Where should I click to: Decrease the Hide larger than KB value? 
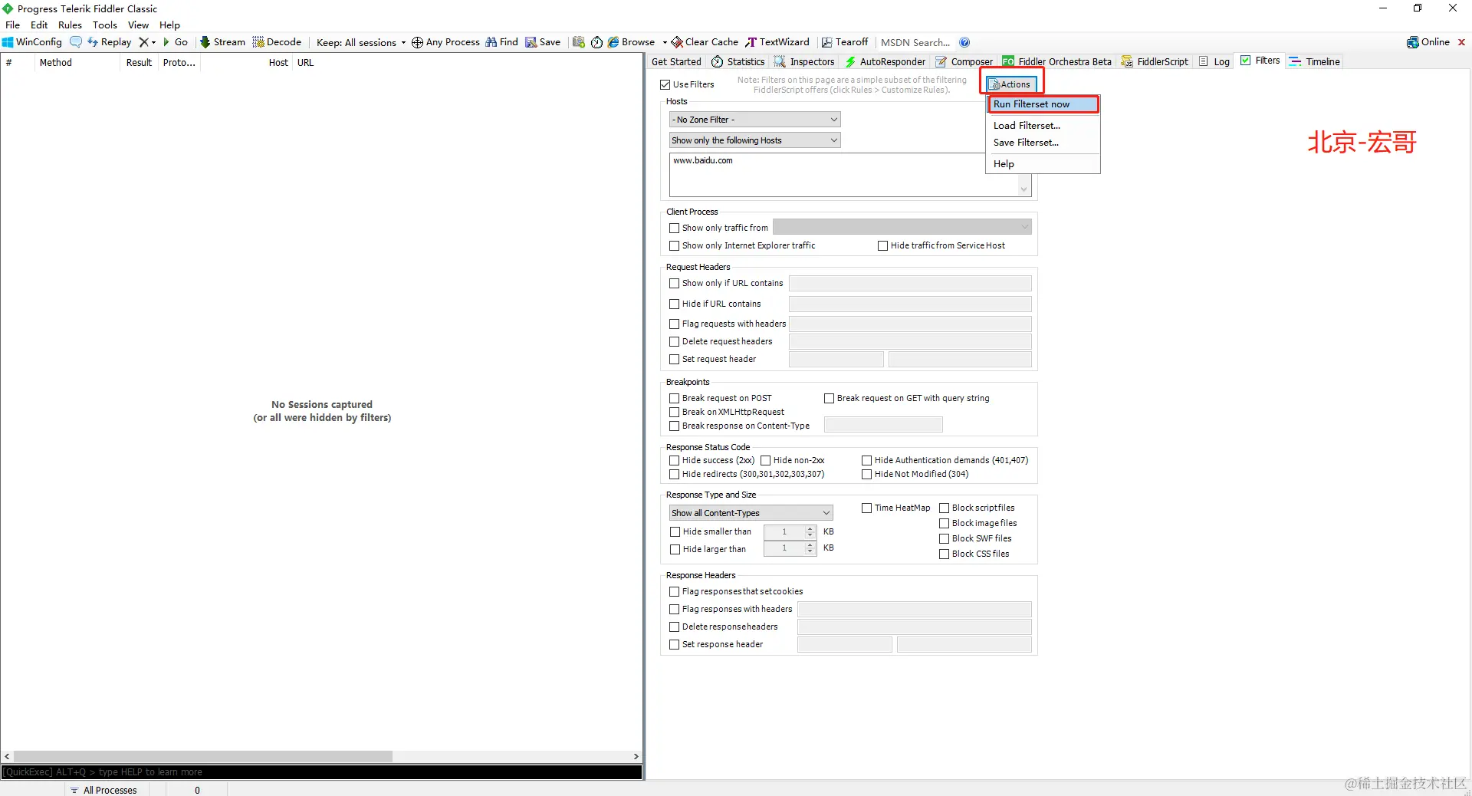[x=810, y=551]
